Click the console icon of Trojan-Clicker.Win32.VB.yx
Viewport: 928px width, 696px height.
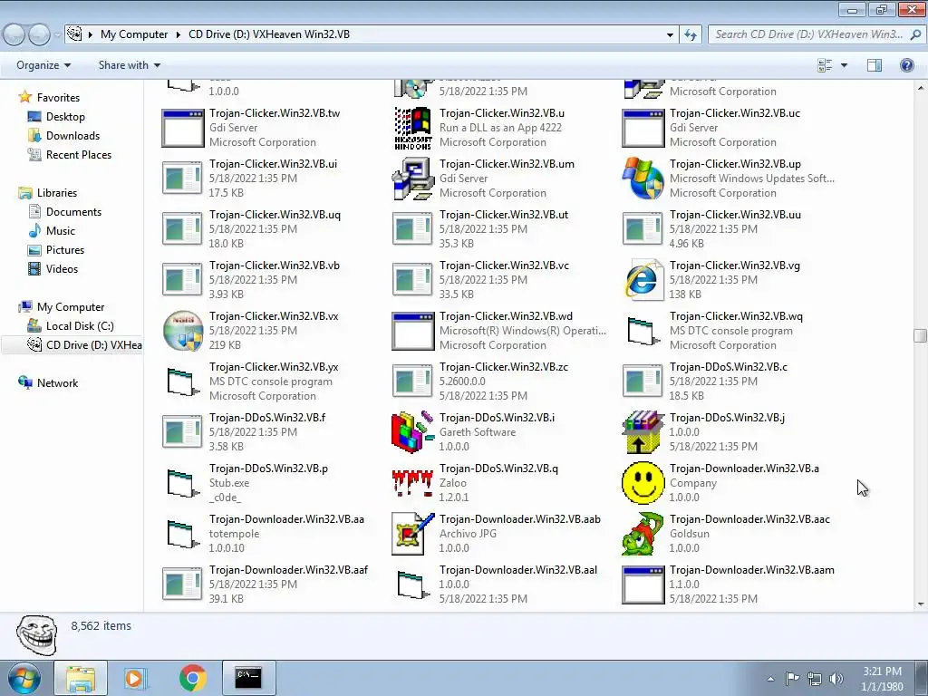point(183,382)
